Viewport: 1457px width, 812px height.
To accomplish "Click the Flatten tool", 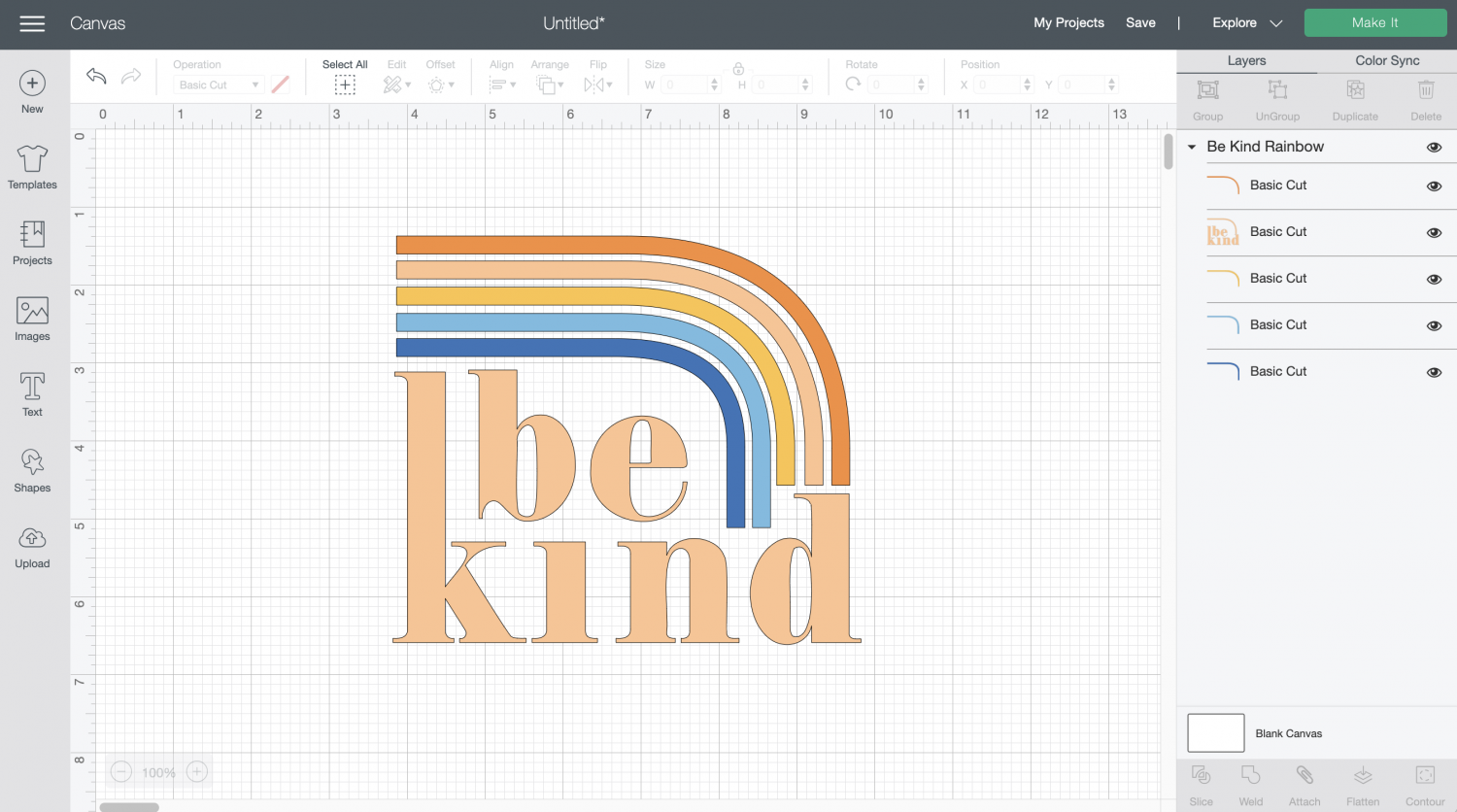I will pyautogui.click(x=1363, y=786).
